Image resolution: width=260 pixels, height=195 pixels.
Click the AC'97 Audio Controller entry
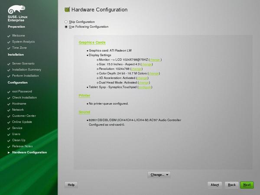[135, 120]
